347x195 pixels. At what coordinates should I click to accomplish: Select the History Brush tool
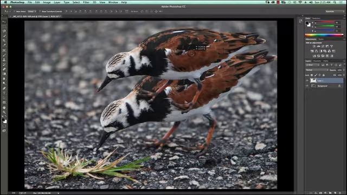click(x=4, y=64)
